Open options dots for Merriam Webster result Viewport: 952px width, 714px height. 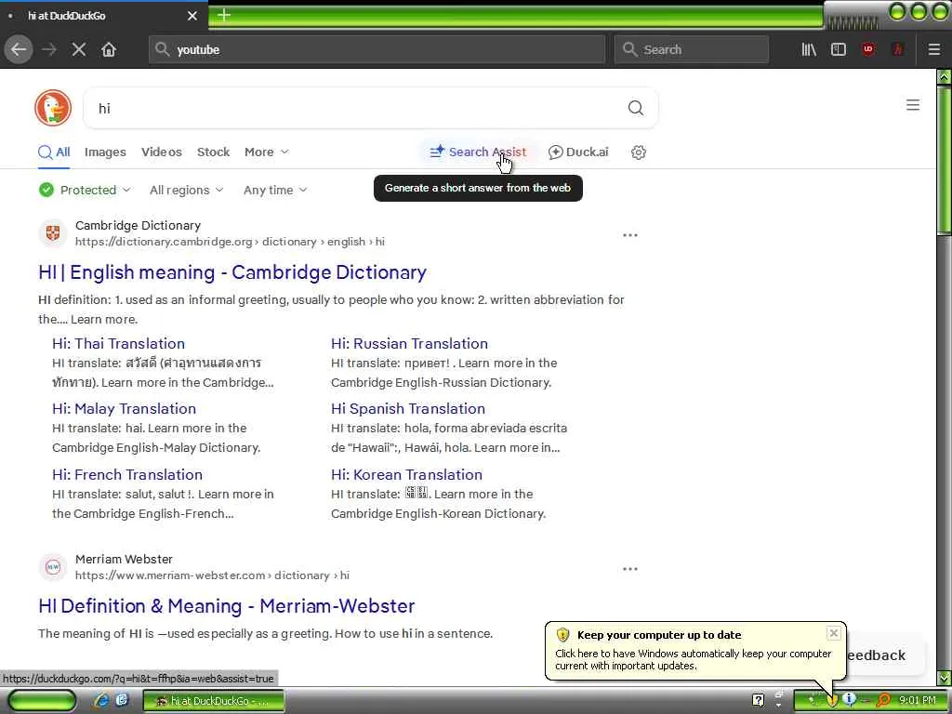pyautogui.click(x=630, y=569)
